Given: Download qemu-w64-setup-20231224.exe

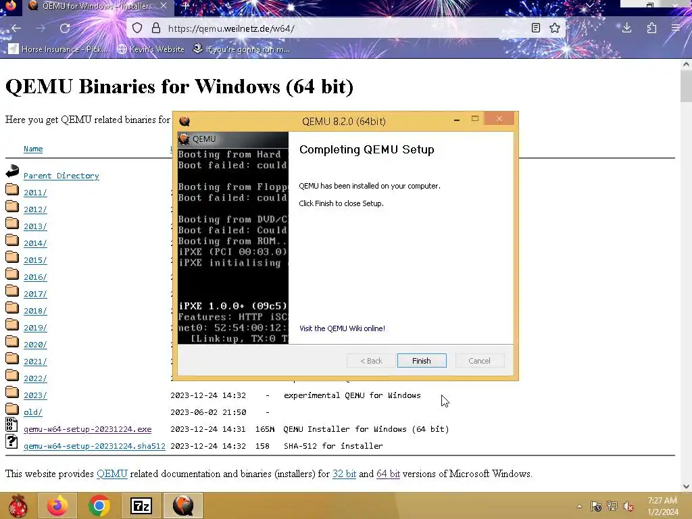Looking at the screenshot, I should click(x=87, y=429).
